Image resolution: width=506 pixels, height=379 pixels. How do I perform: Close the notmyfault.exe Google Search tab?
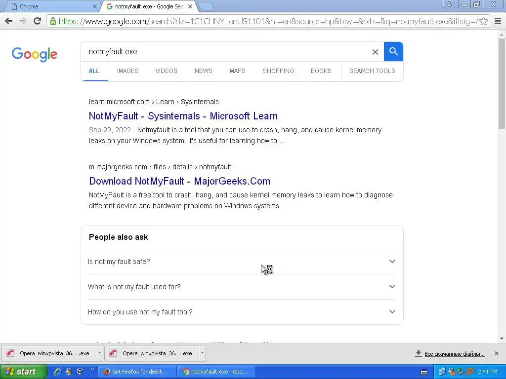coord(190,6)
